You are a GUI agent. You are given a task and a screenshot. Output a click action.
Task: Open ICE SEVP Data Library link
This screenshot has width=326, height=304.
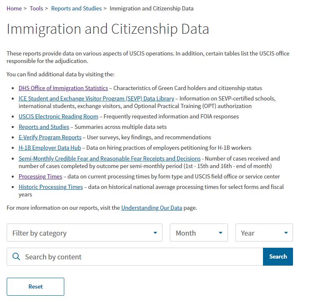96,98
